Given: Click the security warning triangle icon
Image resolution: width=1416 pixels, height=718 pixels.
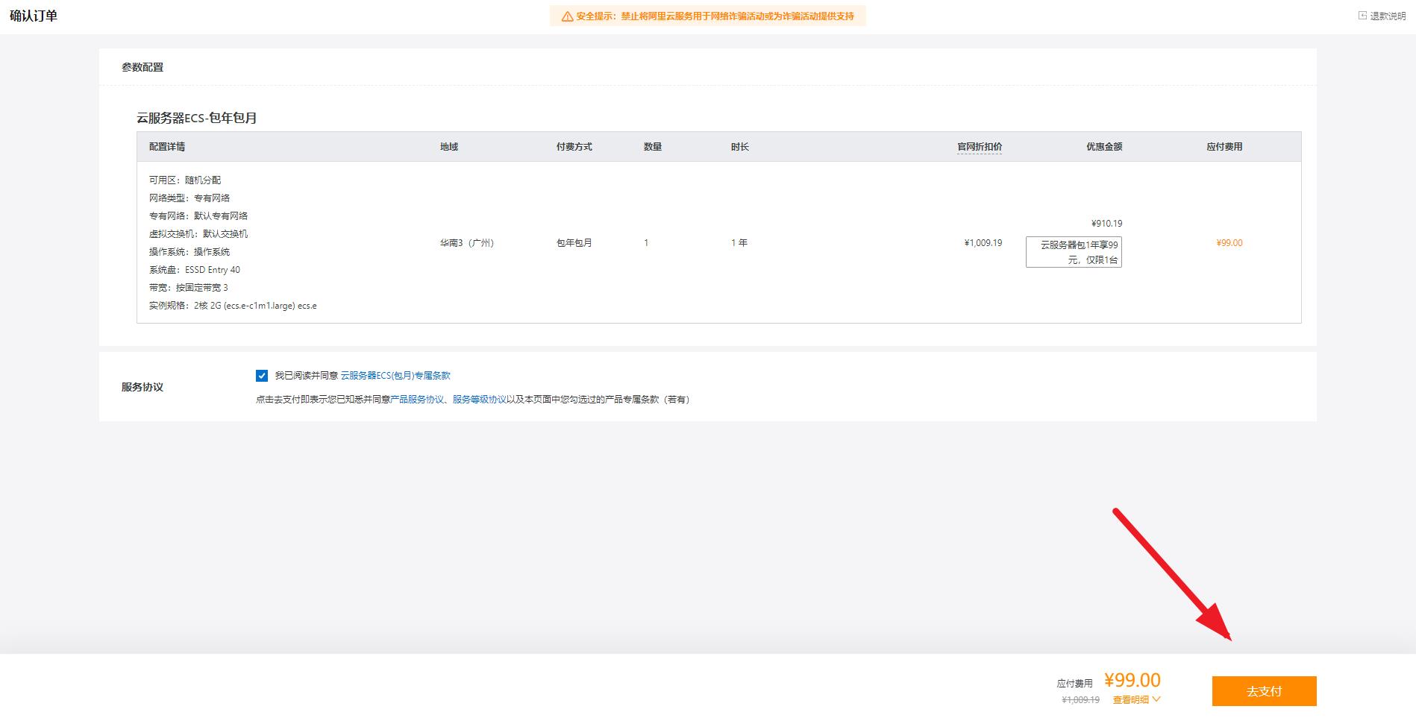Looking at the screenshot, I should click(567, 16).
